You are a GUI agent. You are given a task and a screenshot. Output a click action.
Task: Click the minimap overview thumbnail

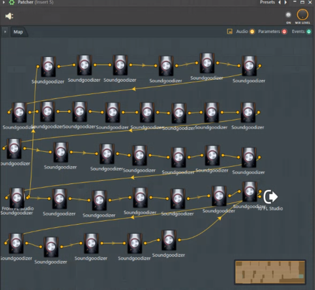click(270, 272)
